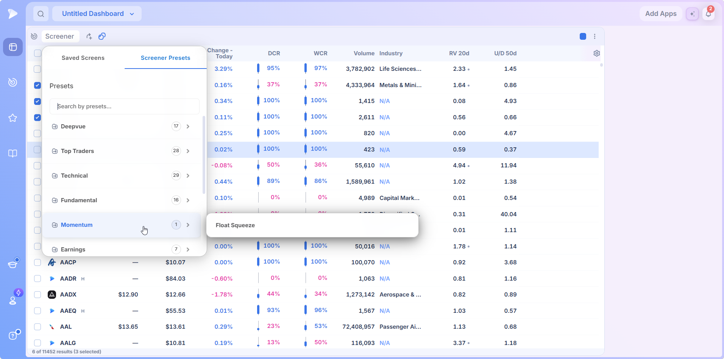Expand the Momentum presets chevron
The image size is (724, 359).
pyautogui.click(x=188, y=225)
